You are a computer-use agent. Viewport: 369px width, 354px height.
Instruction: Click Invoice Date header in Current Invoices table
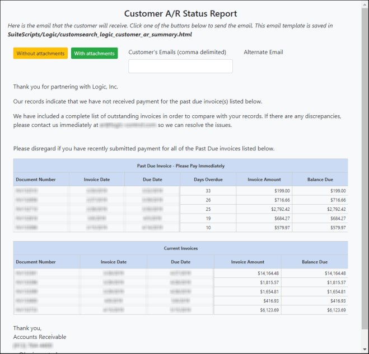(114, 262)
